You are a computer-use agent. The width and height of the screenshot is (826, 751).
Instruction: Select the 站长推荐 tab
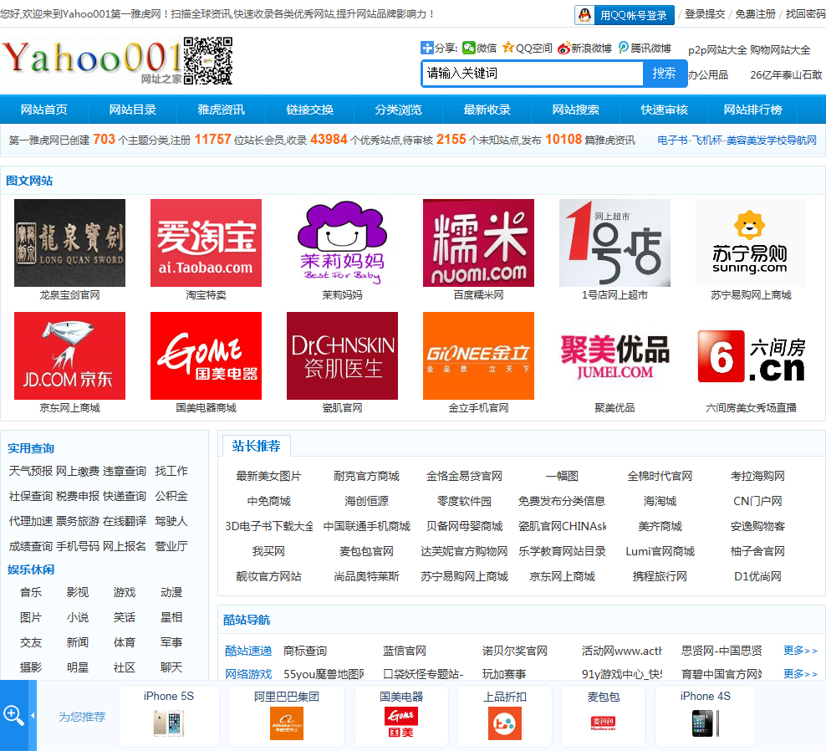click(256, 446)
